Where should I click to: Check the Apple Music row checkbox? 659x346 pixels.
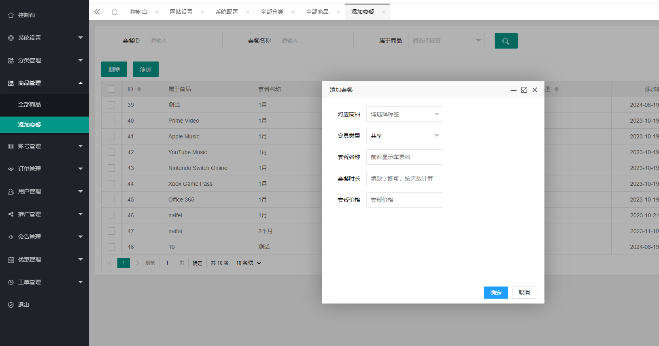tap(111, 136)
